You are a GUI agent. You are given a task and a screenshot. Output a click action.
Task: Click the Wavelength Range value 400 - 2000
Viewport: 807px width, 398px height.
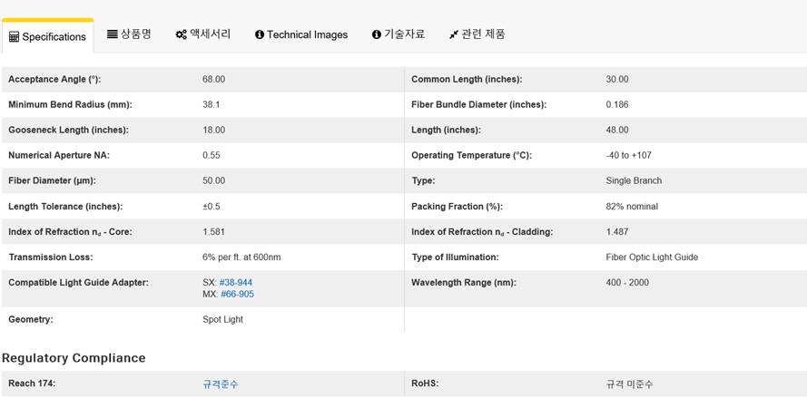click(x=627, y=283)
